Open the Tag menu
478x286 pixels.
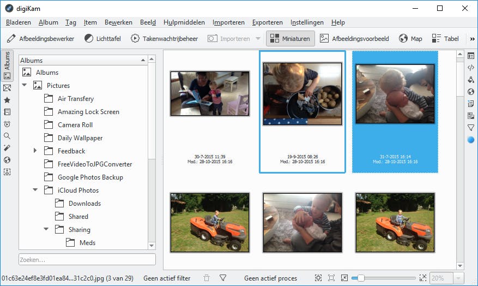tap(70, 22)
